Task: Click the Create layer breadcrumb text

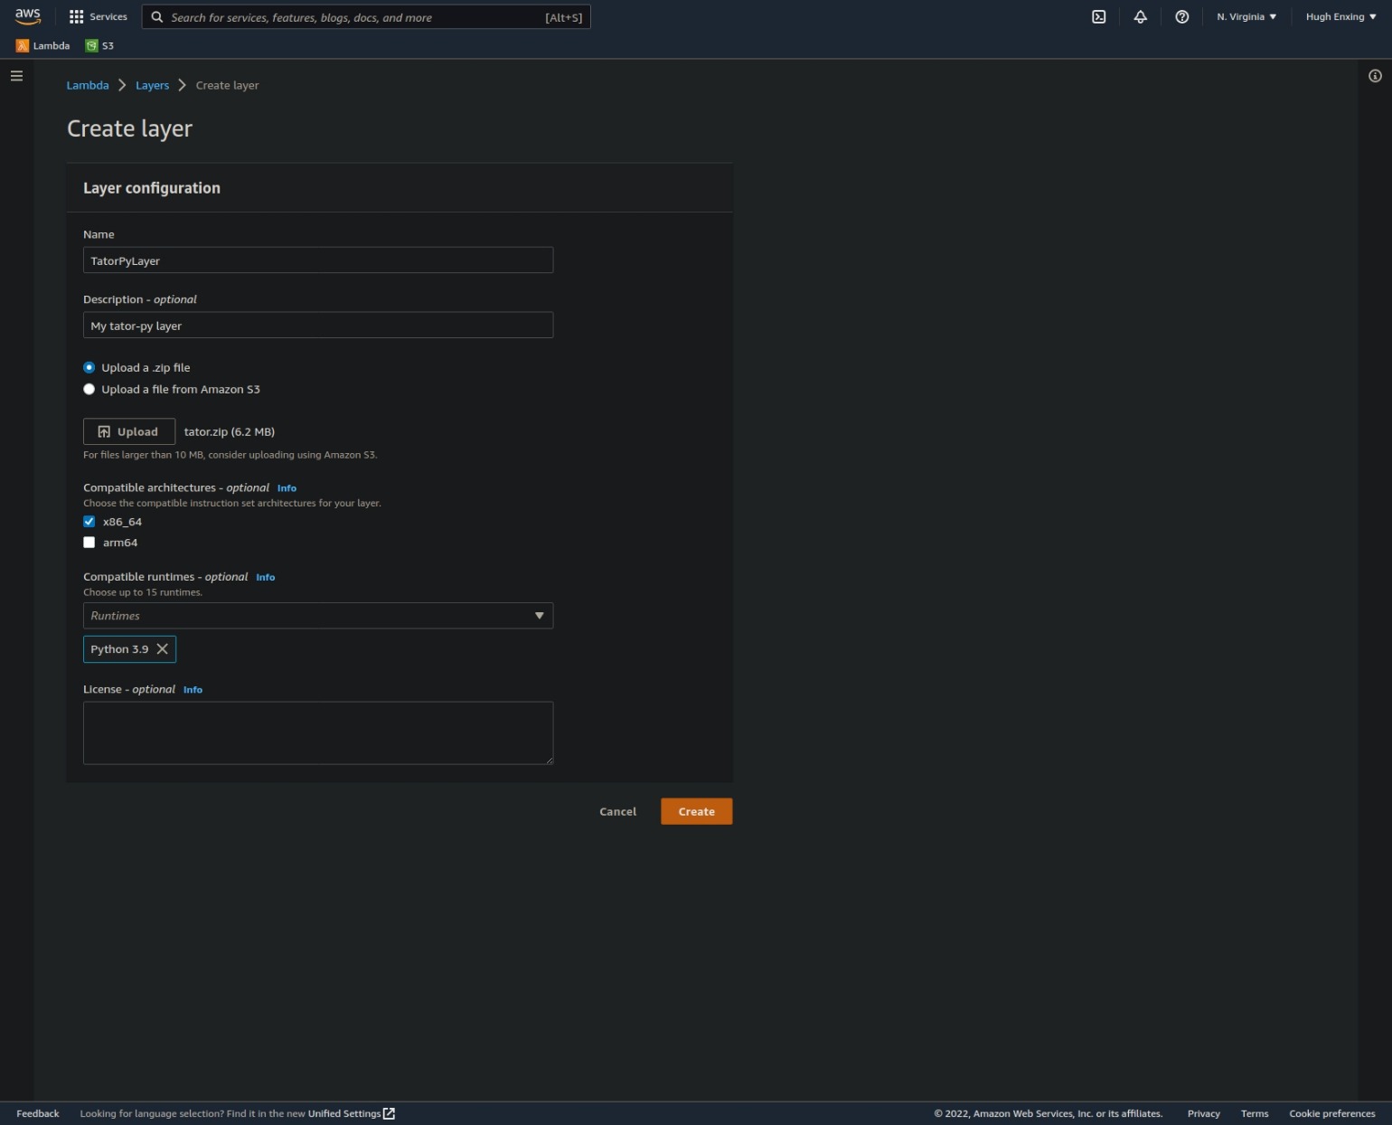Action: pos(228,85)
